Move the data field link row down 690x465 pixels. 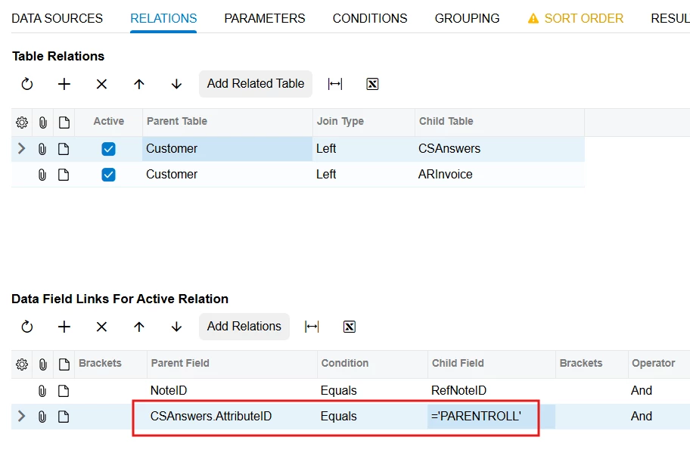click(x=176, y=327)
